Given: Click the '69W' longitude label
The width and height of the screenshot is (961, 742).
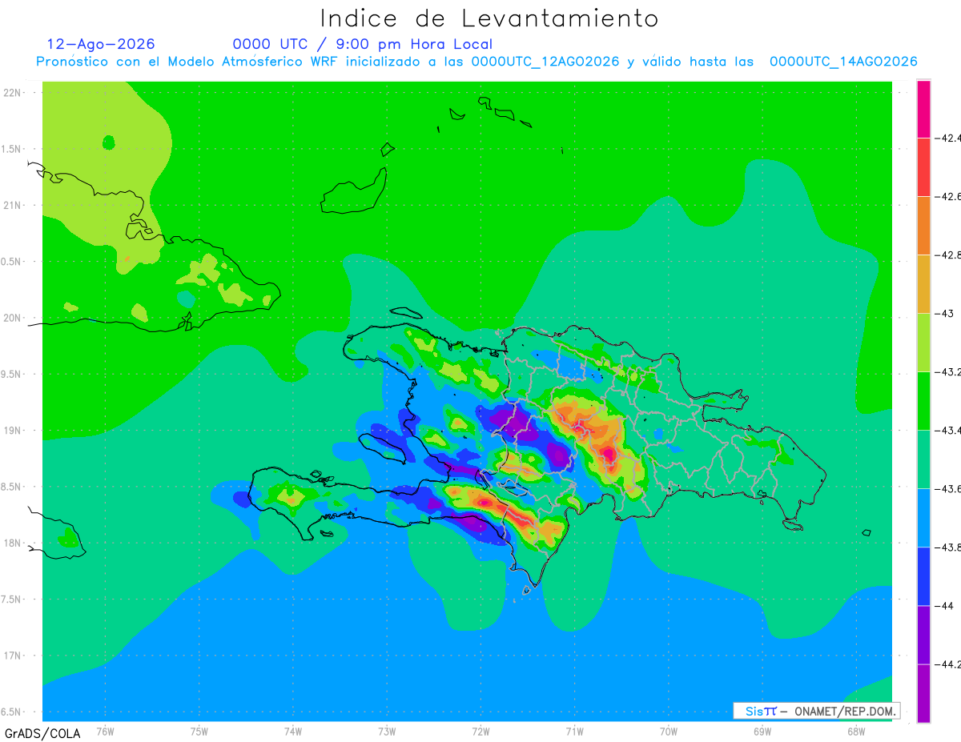Looking at the screenshot, I should tap(762, 731).
